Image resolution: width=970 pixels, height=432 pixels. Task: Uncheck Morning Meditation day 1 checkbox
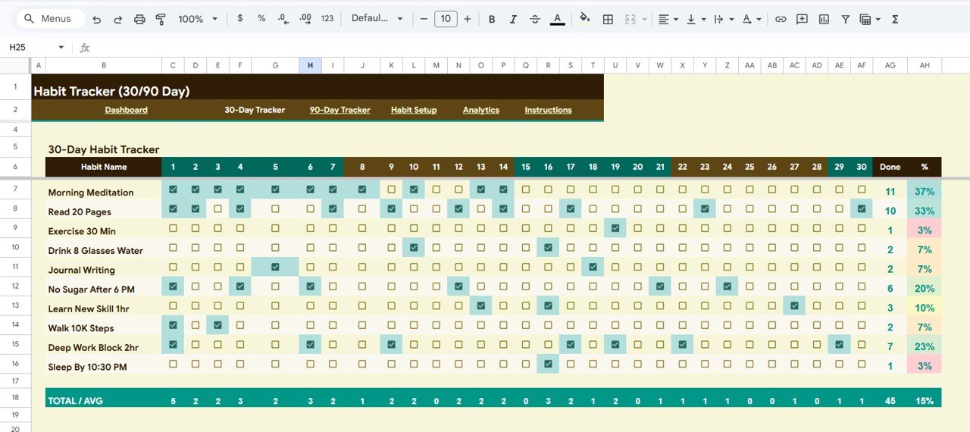click(174, 189)
